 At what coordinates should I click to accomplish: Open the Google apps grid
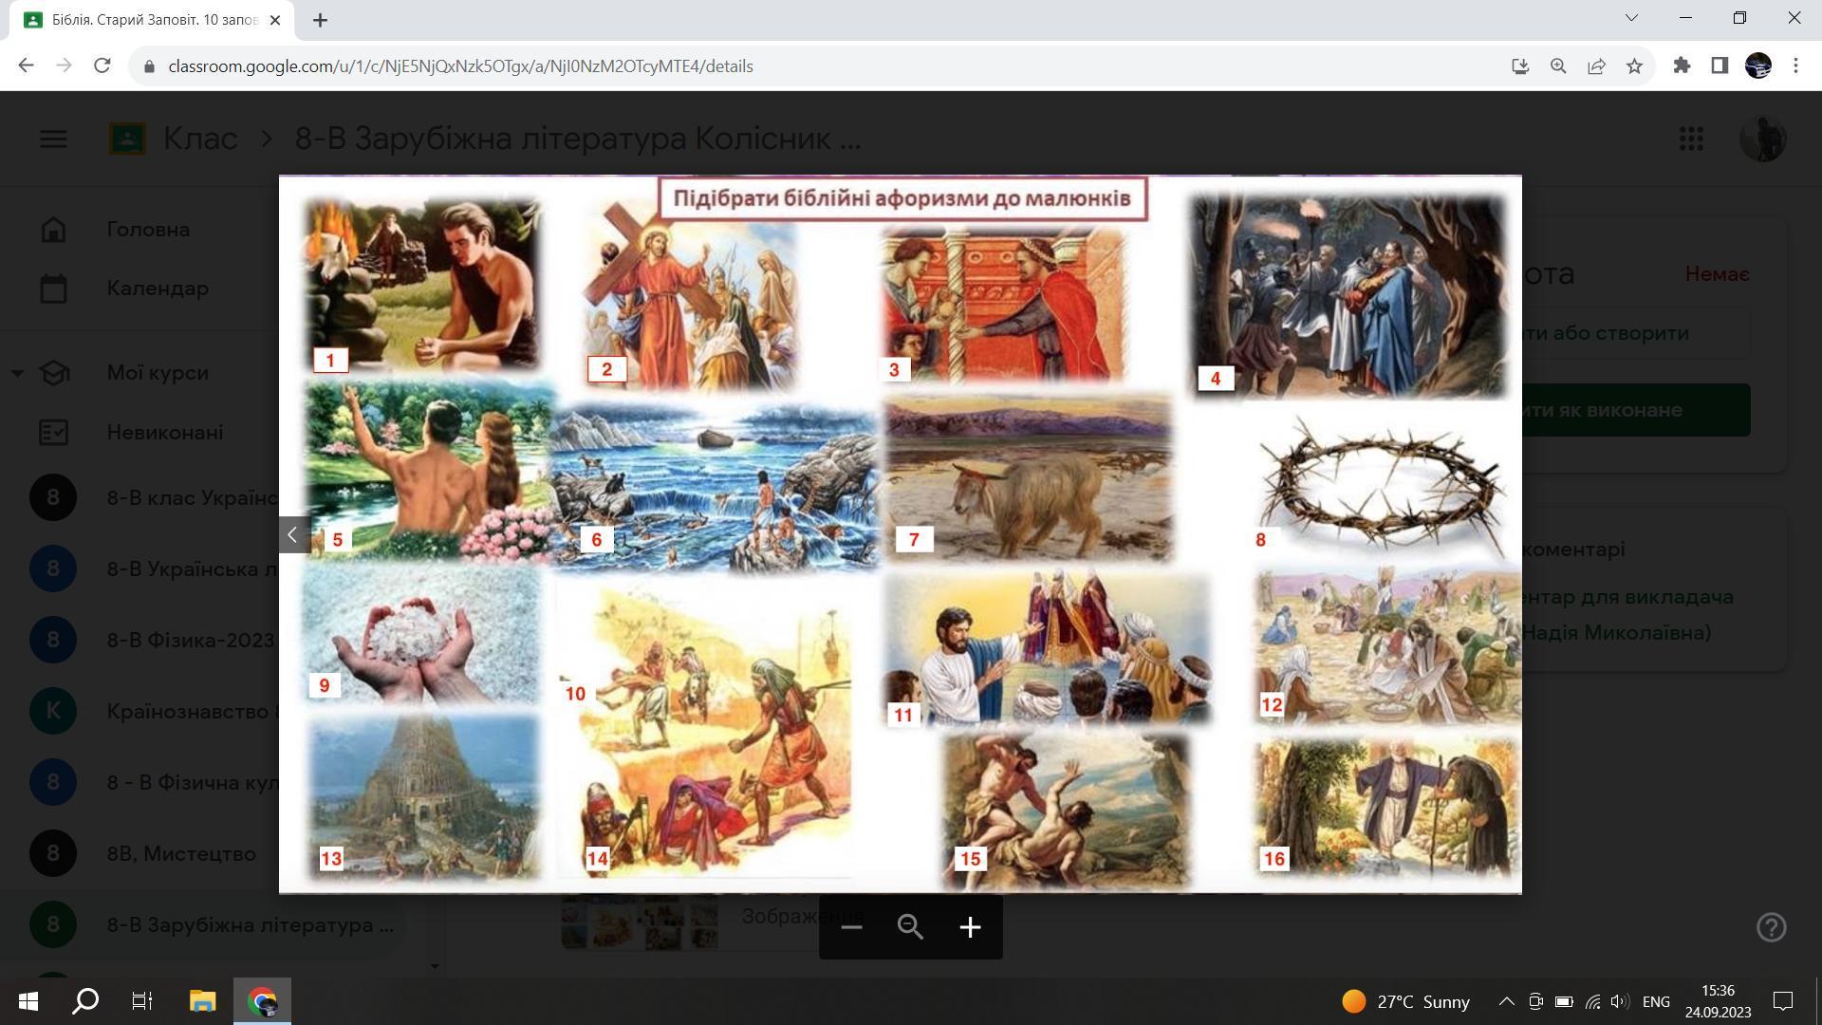click(x=1691, y=139)
